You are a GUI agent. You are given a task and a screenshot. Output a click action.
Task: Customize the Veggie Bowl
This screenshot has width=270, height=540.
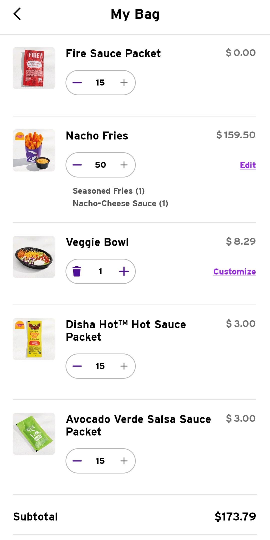(x=234, y=272)
